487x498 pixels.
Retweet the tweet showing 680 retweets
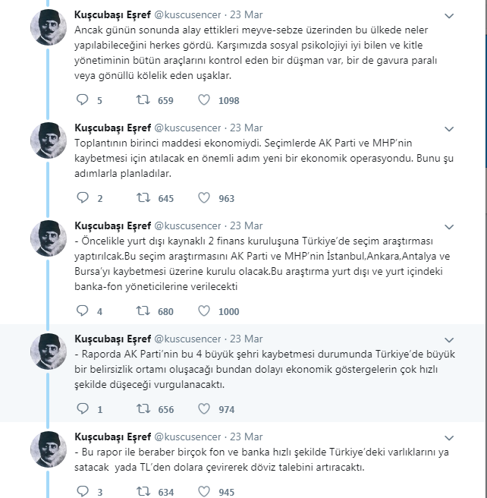tap(143, 311)
